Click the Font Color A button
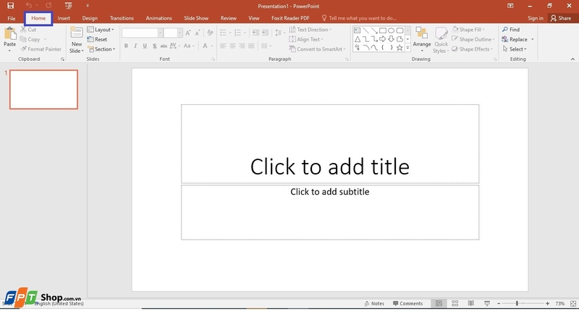The width and height of the screenshot is (579, 312). point(205,46)
